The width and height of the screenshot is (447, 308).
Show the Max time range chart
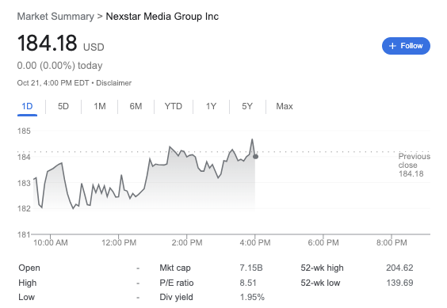[x=285, y=106]
